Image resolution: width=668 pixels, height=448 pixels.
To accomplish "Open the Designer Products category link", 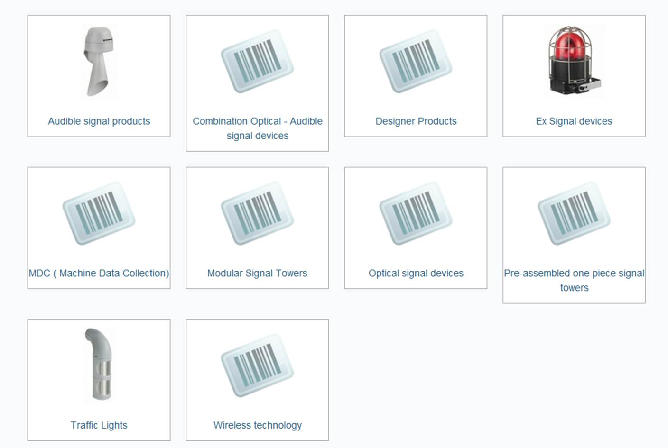I will pos(416,121).
